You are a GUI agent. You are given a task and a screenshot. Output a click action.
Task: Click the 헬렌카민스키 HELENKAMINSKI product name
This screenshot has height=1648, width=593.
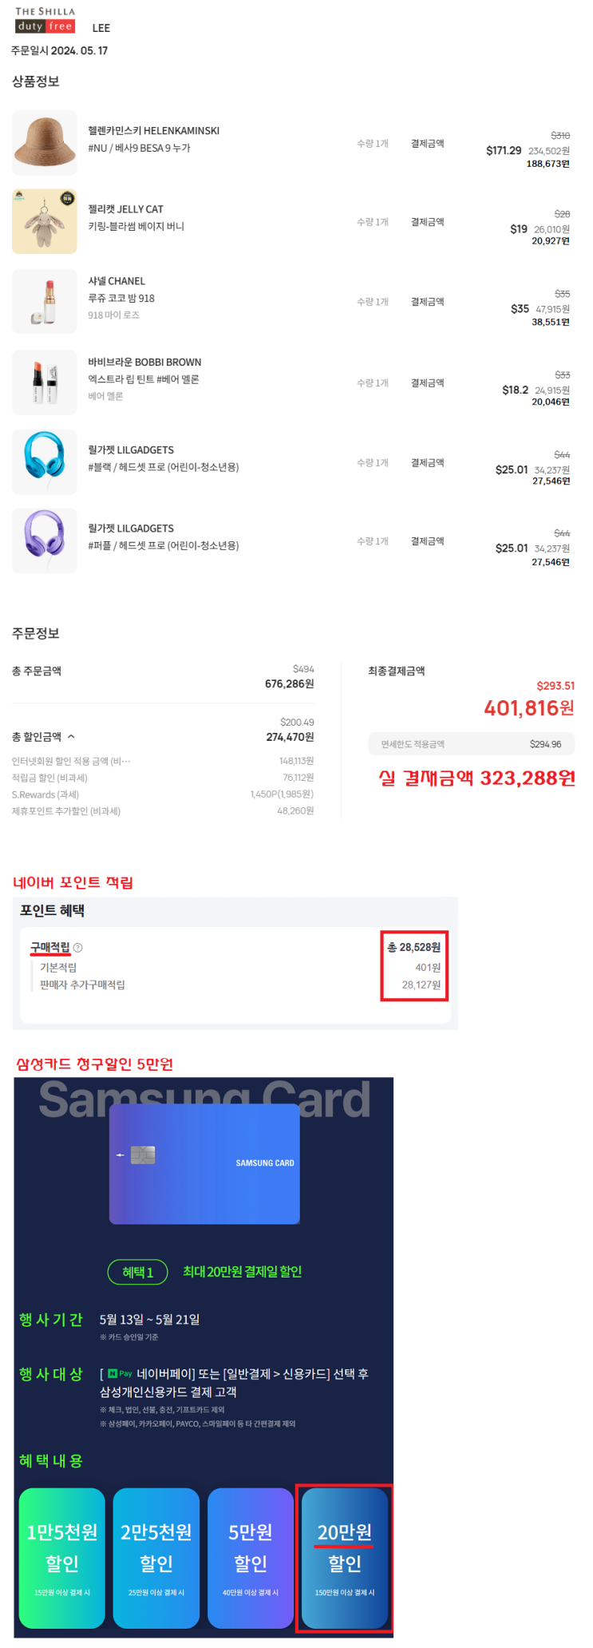click(x=154, y=131)
